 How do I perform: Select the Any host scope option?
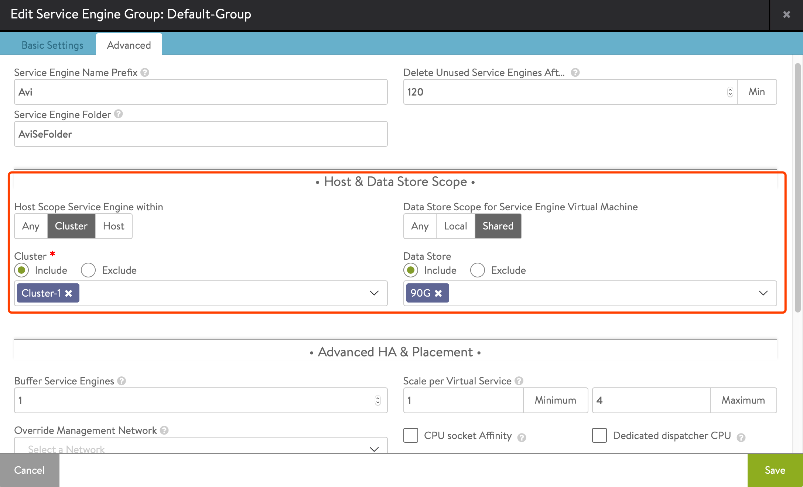pos(30,226)
